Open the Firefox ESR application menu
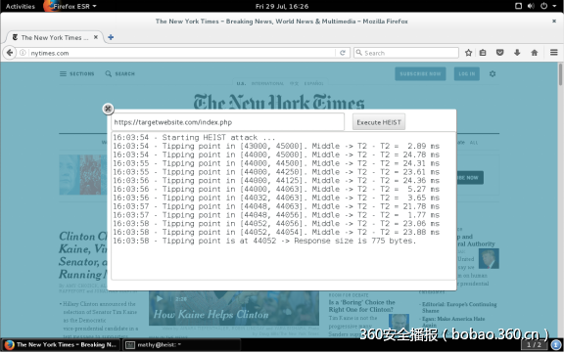564x353 pixels. [70, 6]
